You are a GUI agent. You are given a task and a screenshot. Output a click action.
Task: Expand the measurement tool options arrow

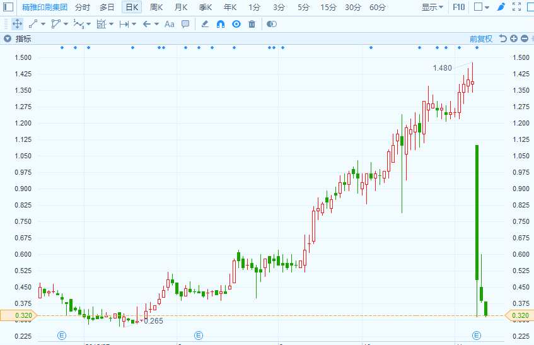[111, 24]
